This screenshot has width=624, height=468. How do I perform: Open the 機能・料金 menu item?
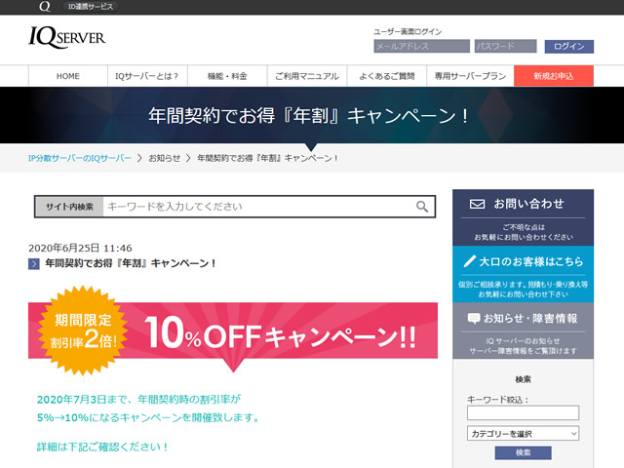(x=227, y=76)
